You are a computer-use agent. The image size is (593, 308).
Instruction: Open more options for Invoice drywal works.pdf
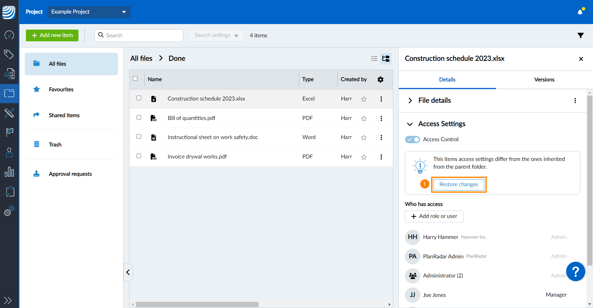[381, 157]
